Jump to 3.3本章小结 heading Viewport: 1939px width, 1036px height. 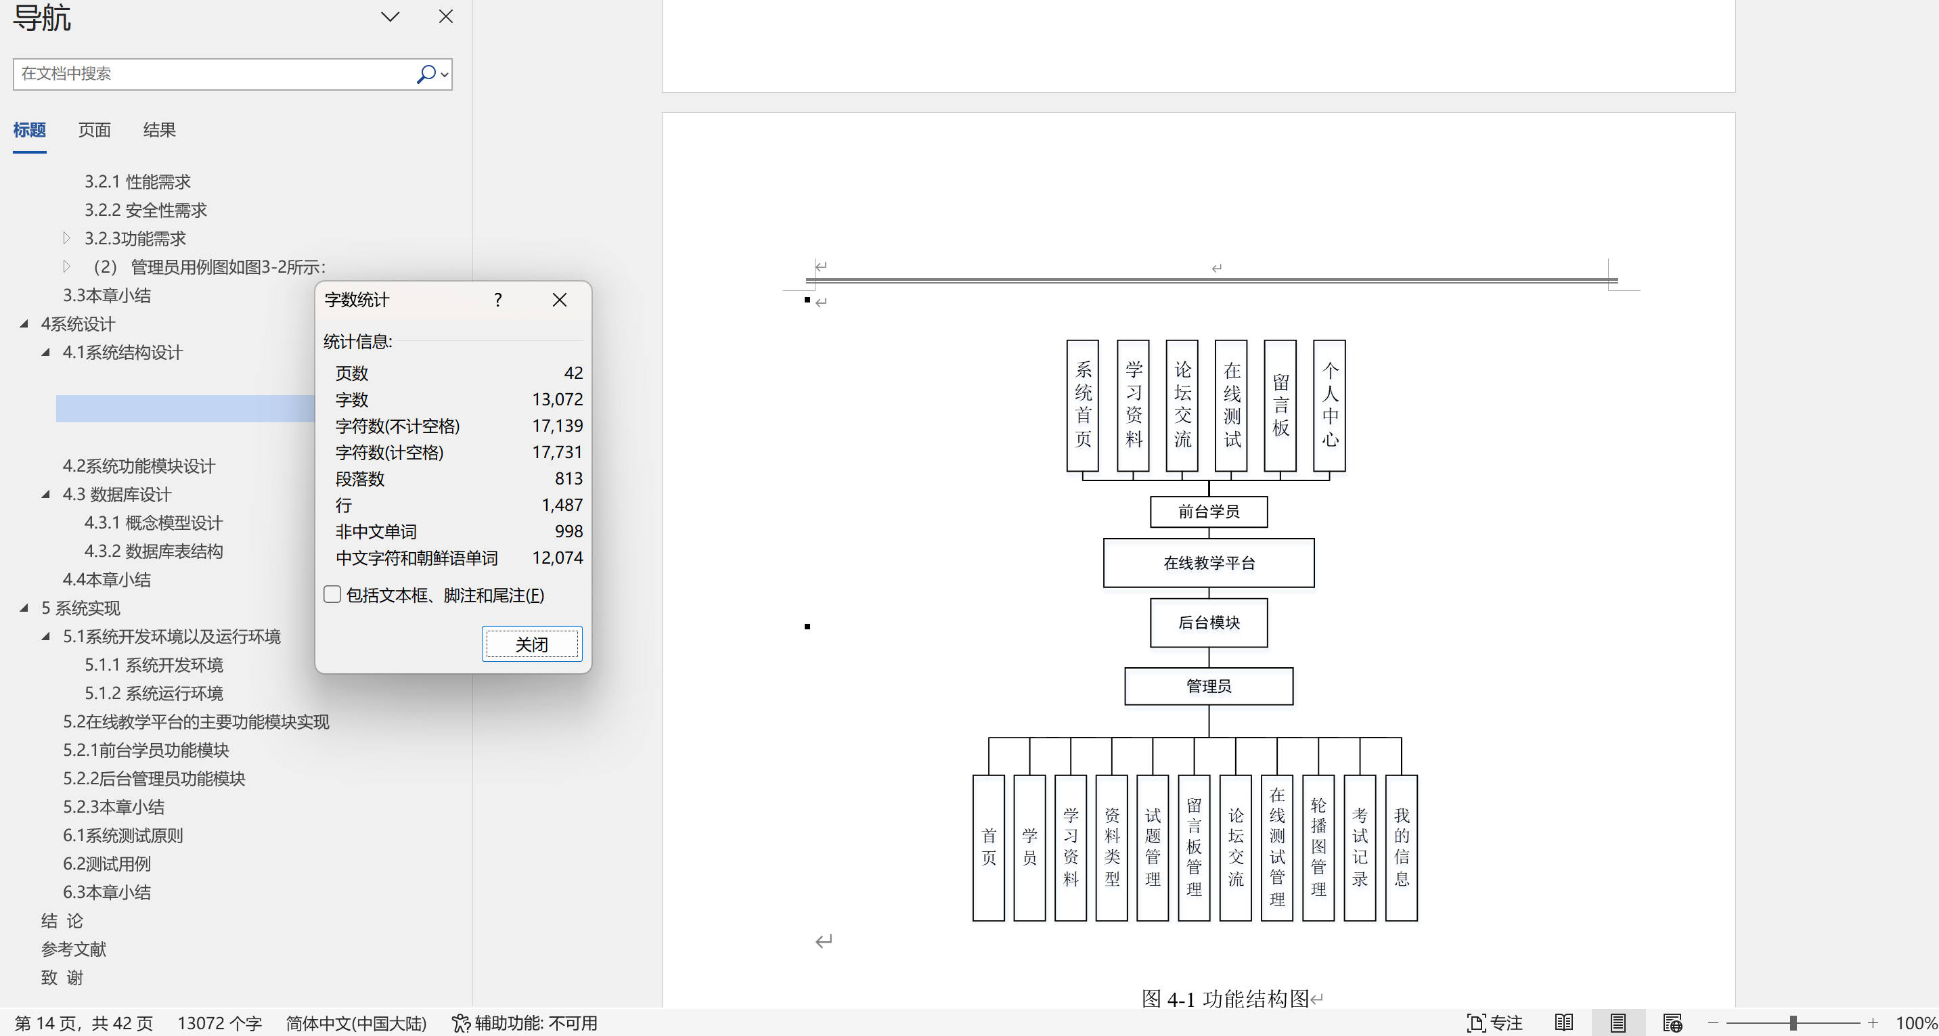[x=106, y=295]
